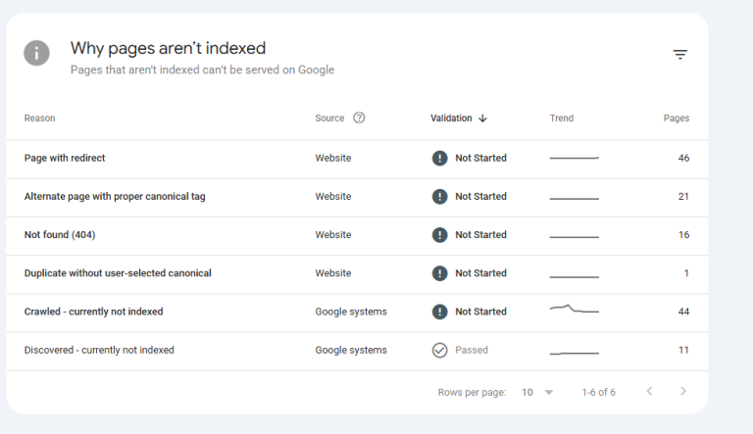The width and height of the screenshot is (753, 434).
Task: Click trend sparkline for Alternate page row
Action: click(575, 198)
